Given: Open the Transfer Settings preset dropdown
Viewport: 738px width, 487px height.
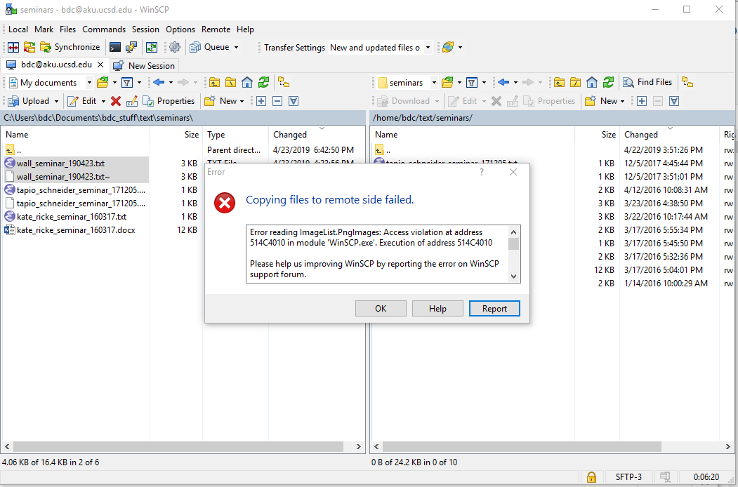Looking at the screenshot, I should coord(428,48).
